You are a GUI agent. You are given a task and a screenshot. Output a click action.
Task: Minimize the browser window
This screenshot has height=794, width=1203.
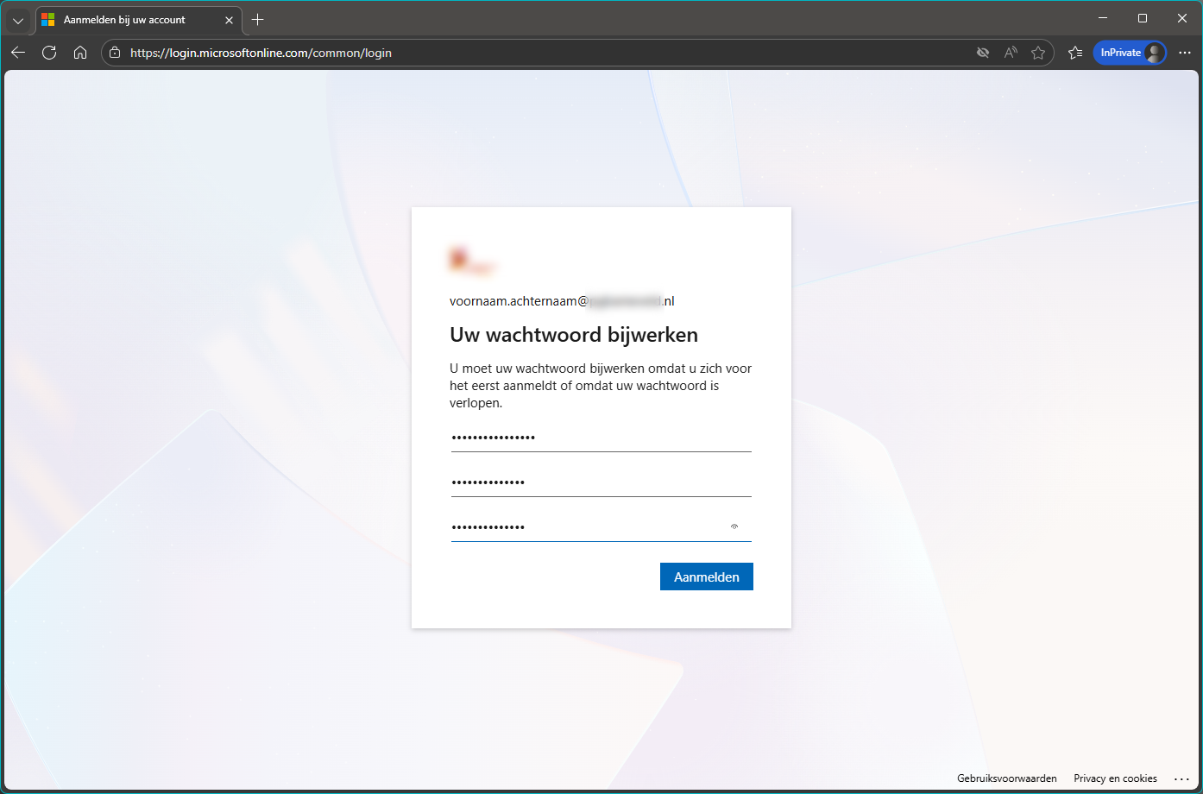point(1103,18)
